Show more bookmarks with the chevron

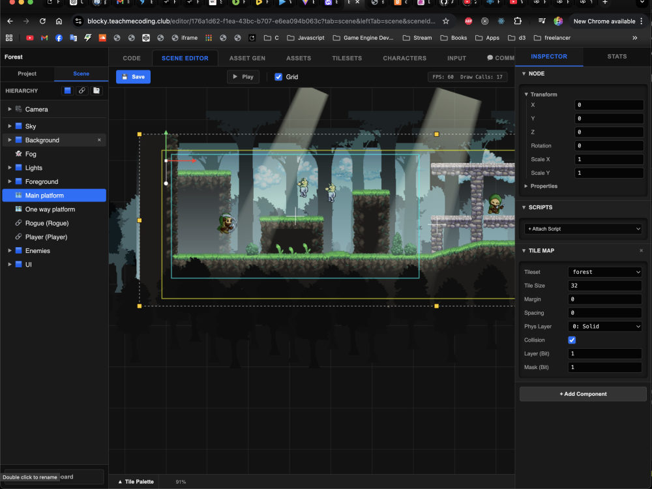[x=635, y=38]
